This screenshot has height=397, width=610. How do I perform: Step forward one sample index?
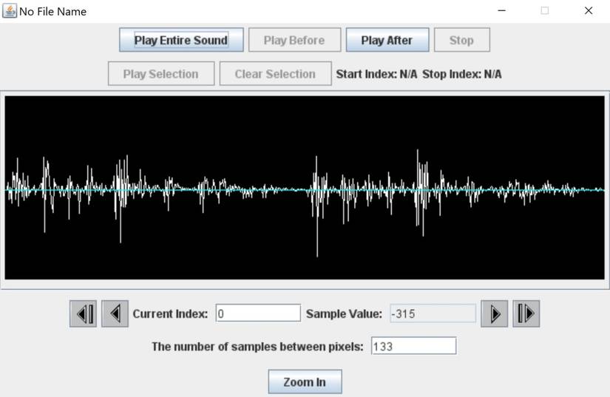point(495,313)
